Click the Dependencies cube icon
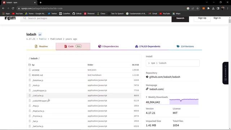 coord(100,46)
